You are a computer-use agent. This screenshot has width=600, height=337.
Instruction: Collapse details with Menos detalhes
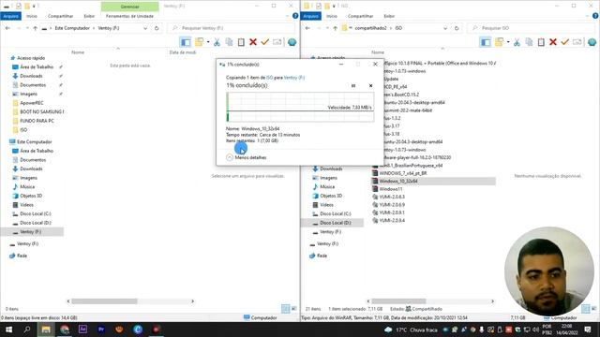pos(246,157)
